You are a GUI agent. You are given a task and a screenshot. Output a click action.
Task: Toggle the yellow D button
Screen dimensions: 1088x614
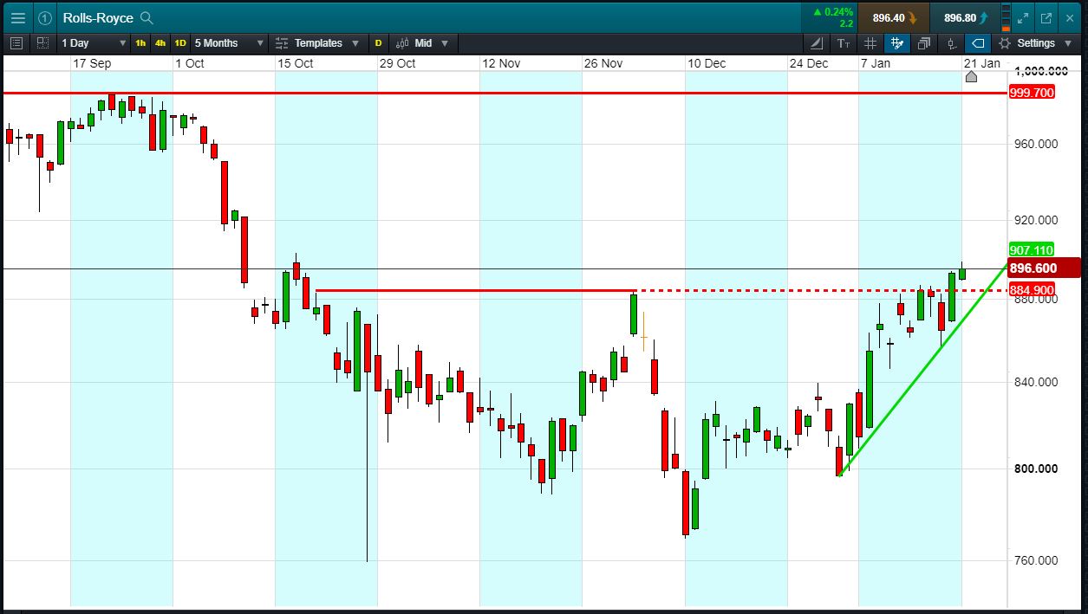tap(378, 43)
